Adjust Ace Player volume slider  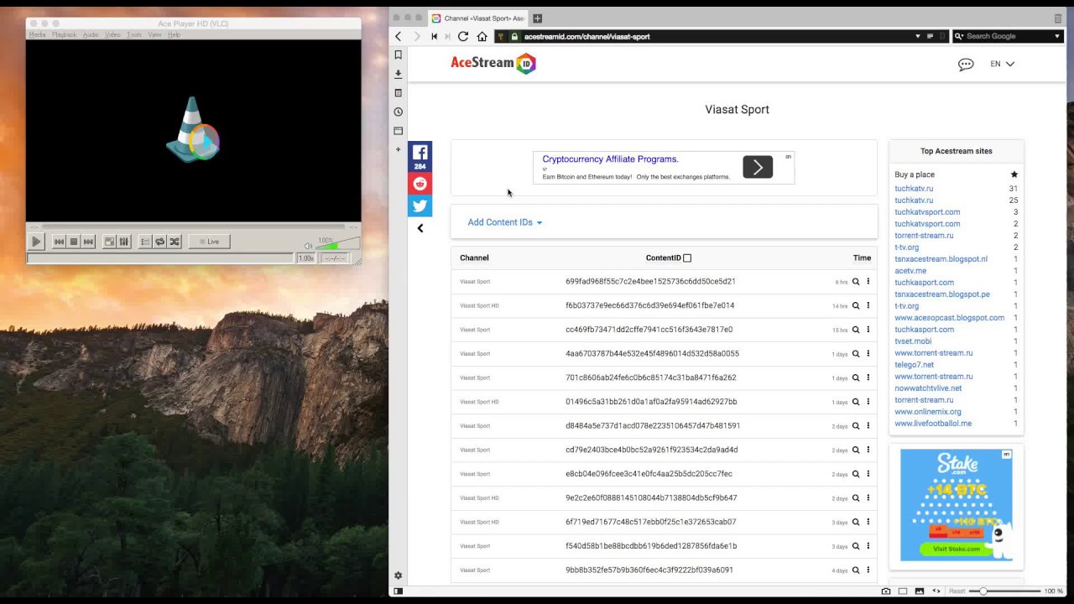[337, 244]
